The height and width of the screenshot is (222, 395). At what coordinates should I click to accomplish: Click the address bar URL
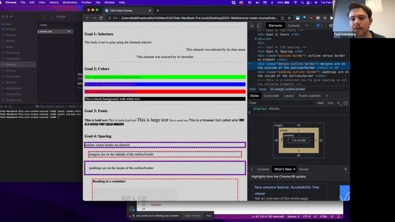point(199,18)
